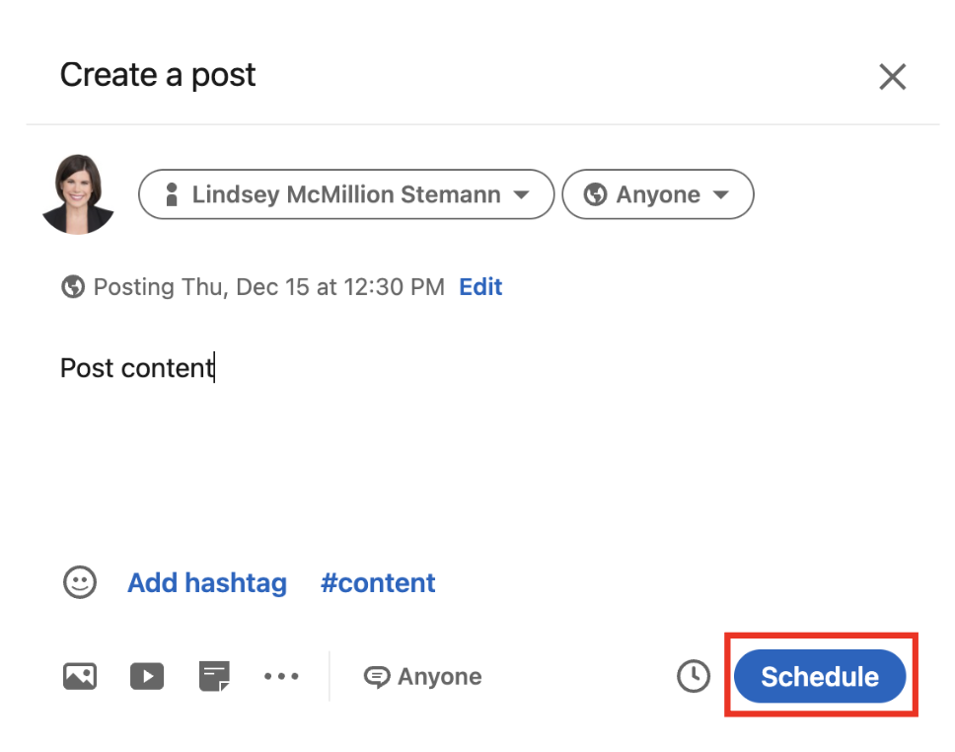Click the globe icon in Anyone visibility pill

coord(595,194)
